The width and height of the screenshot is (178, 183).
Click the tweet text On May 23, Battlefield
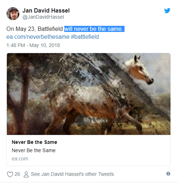click(34, 29)
